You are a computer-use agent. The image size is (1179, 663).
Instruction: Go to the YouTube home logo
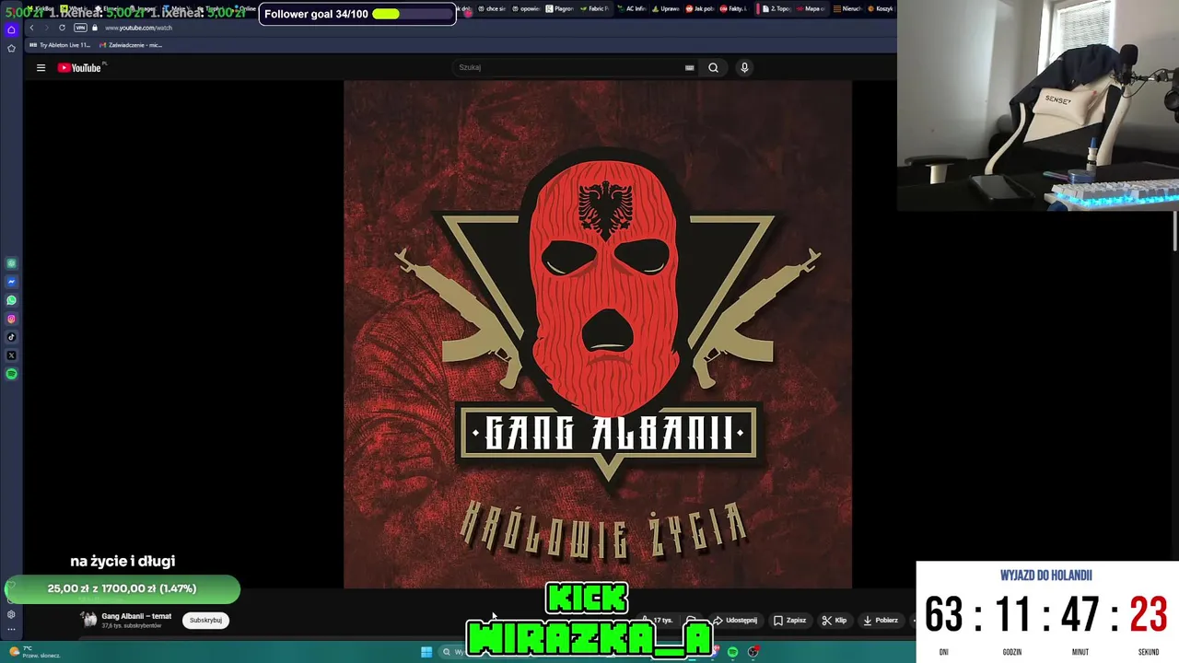click(x=80, y=67)
